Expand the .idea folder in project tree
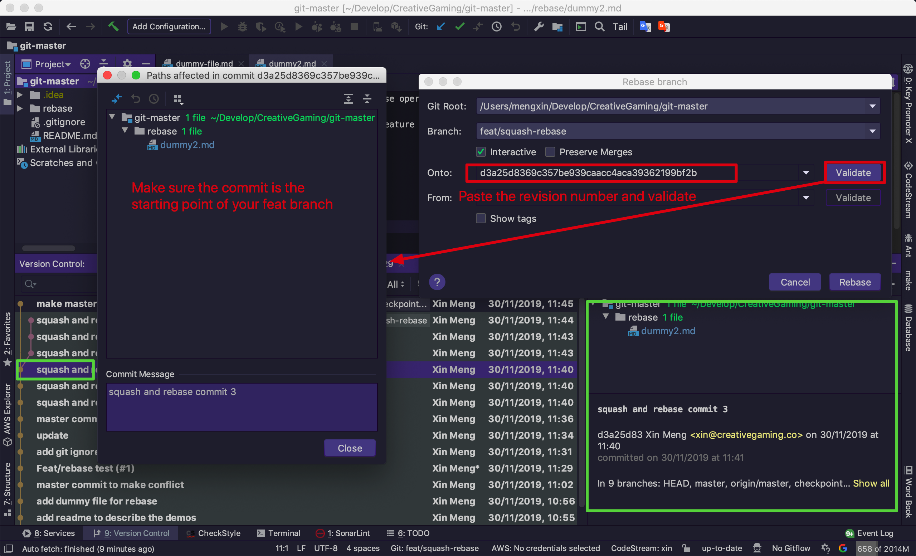Viewport: 916px width, 556px height. pos(20,95)
